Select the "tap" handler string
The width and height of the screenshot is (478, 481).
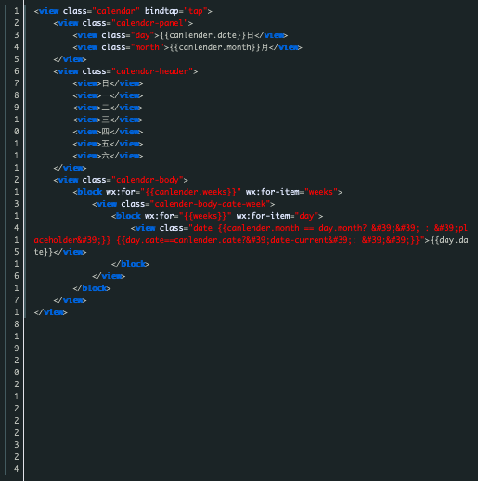pos(196,11)
